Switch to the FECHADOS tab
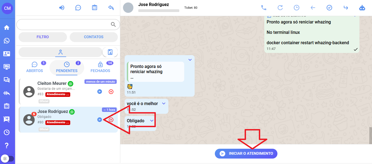 click(x=100, y=67)
